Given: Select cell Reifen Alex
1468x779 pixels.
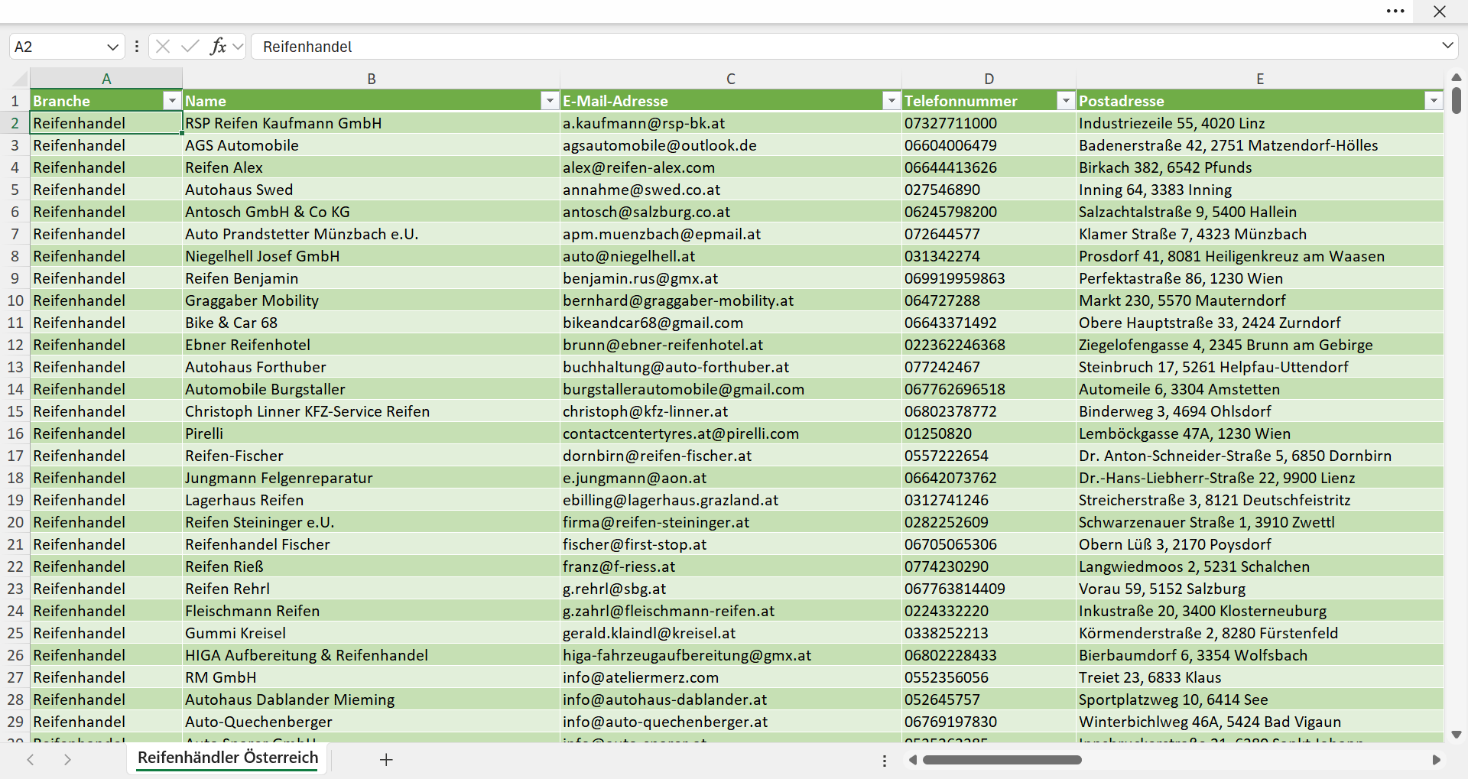Looking at the screenshot, I should [x=372, y=167].
